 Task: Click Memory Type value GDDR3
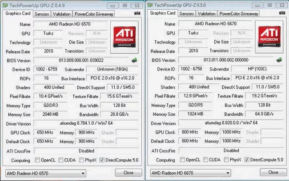click(x=51, y=106)
